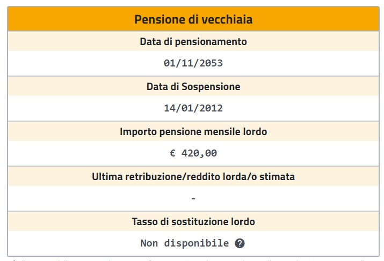Click the Non disponibile text
The width and height of the screenshot is (384, 261).
(184, 243)
